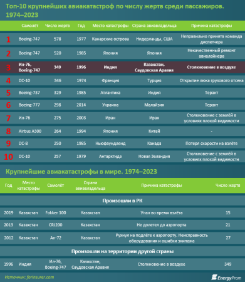Click the EnergyProm logo icon
This screenshot has height=282, width=245.
[214, 278]
